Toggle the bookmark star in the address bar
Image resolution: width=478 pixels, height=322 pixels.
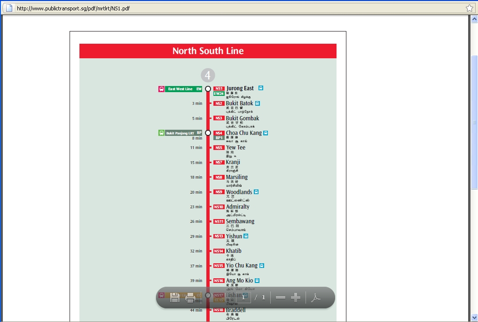469,8
